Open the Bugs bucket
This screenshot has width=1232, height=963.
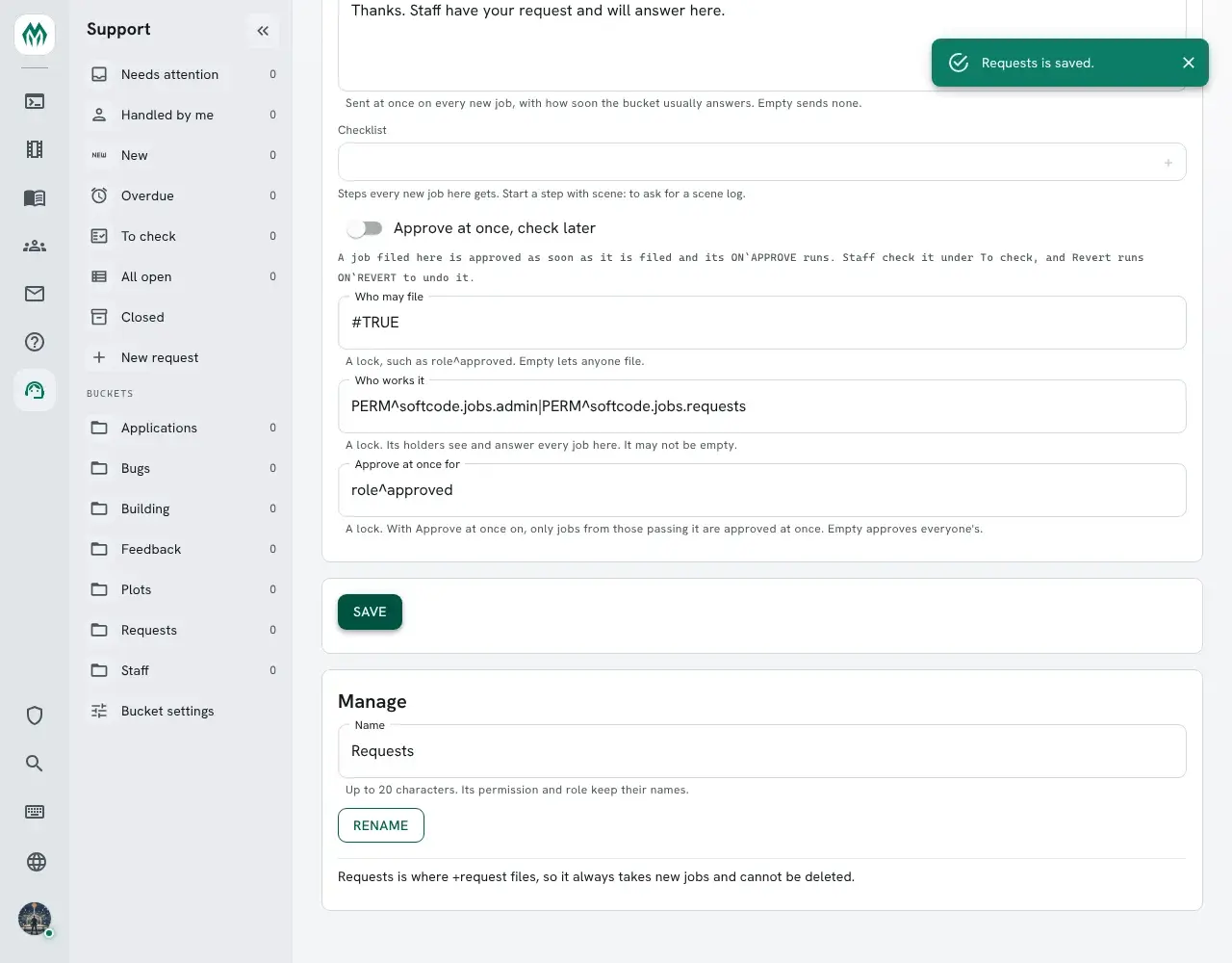pyautogui.click(x=183, y=468)
